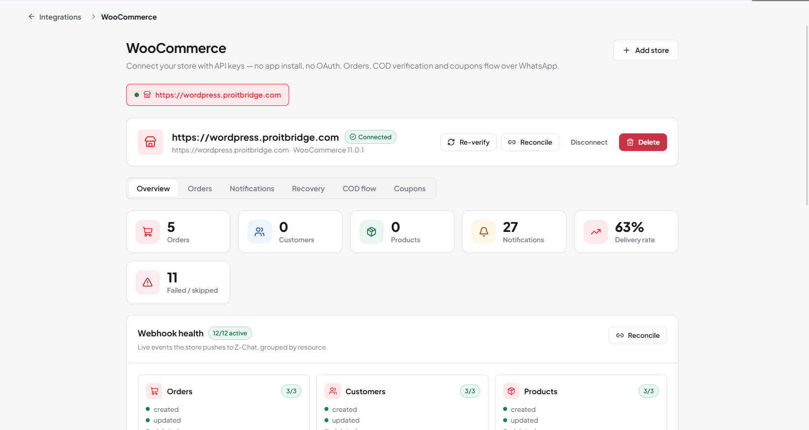Click the 27 notifications count
The image size is (809, 430).
511,228
